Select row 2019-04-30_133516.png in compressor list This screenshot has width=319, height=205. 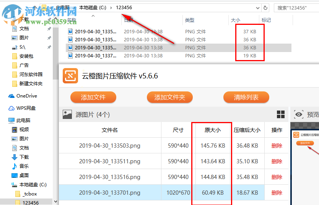pos(174,177)
